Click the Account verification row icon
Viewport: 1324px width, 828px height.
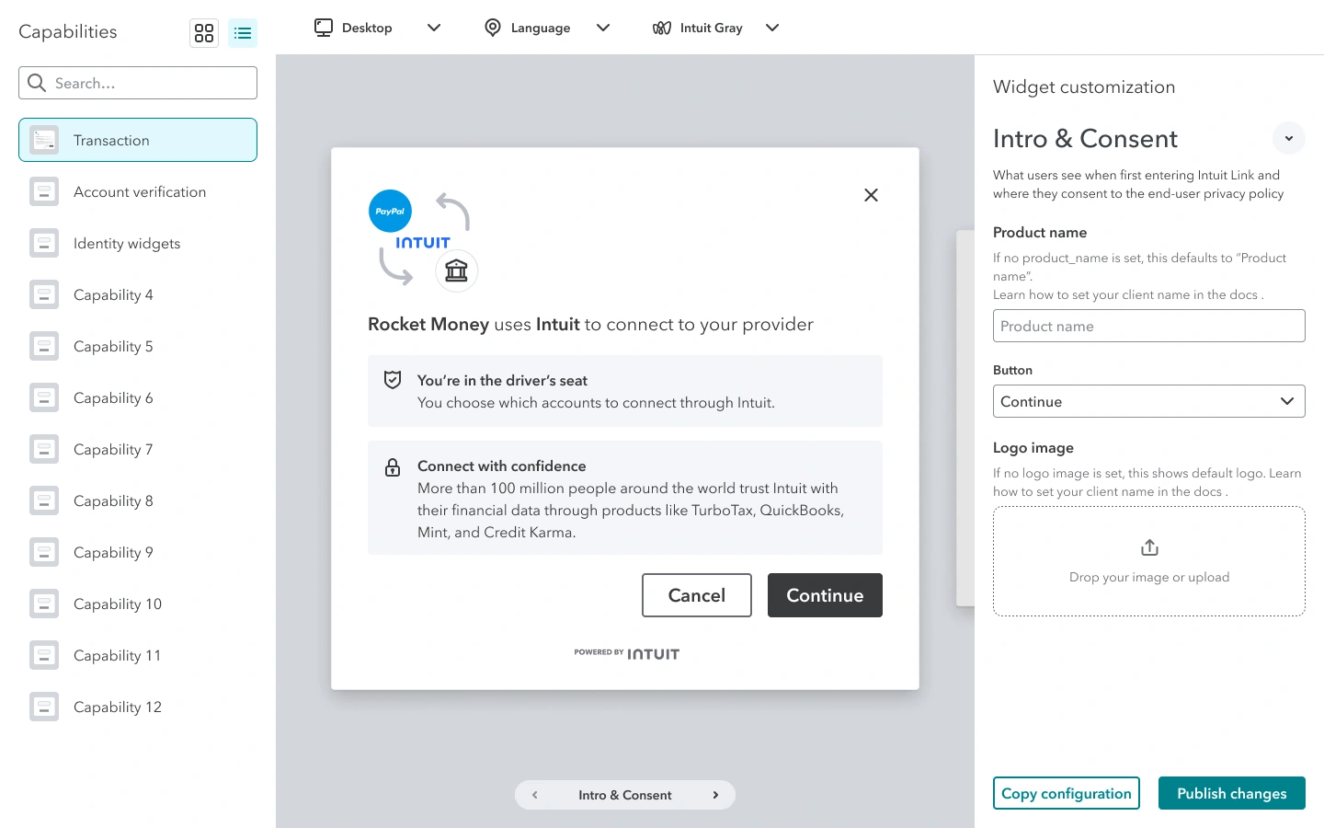[44, 191]
